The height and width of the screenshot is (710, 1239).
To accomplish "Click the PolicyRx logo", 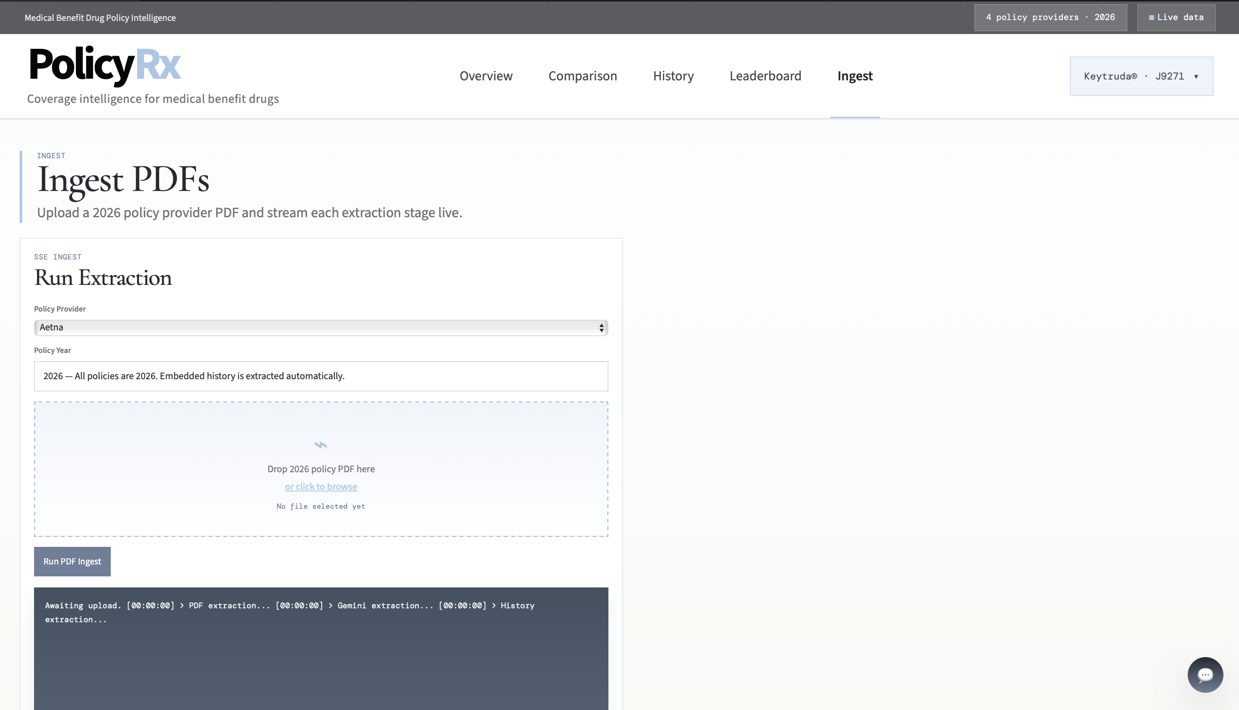I will 105,65.
